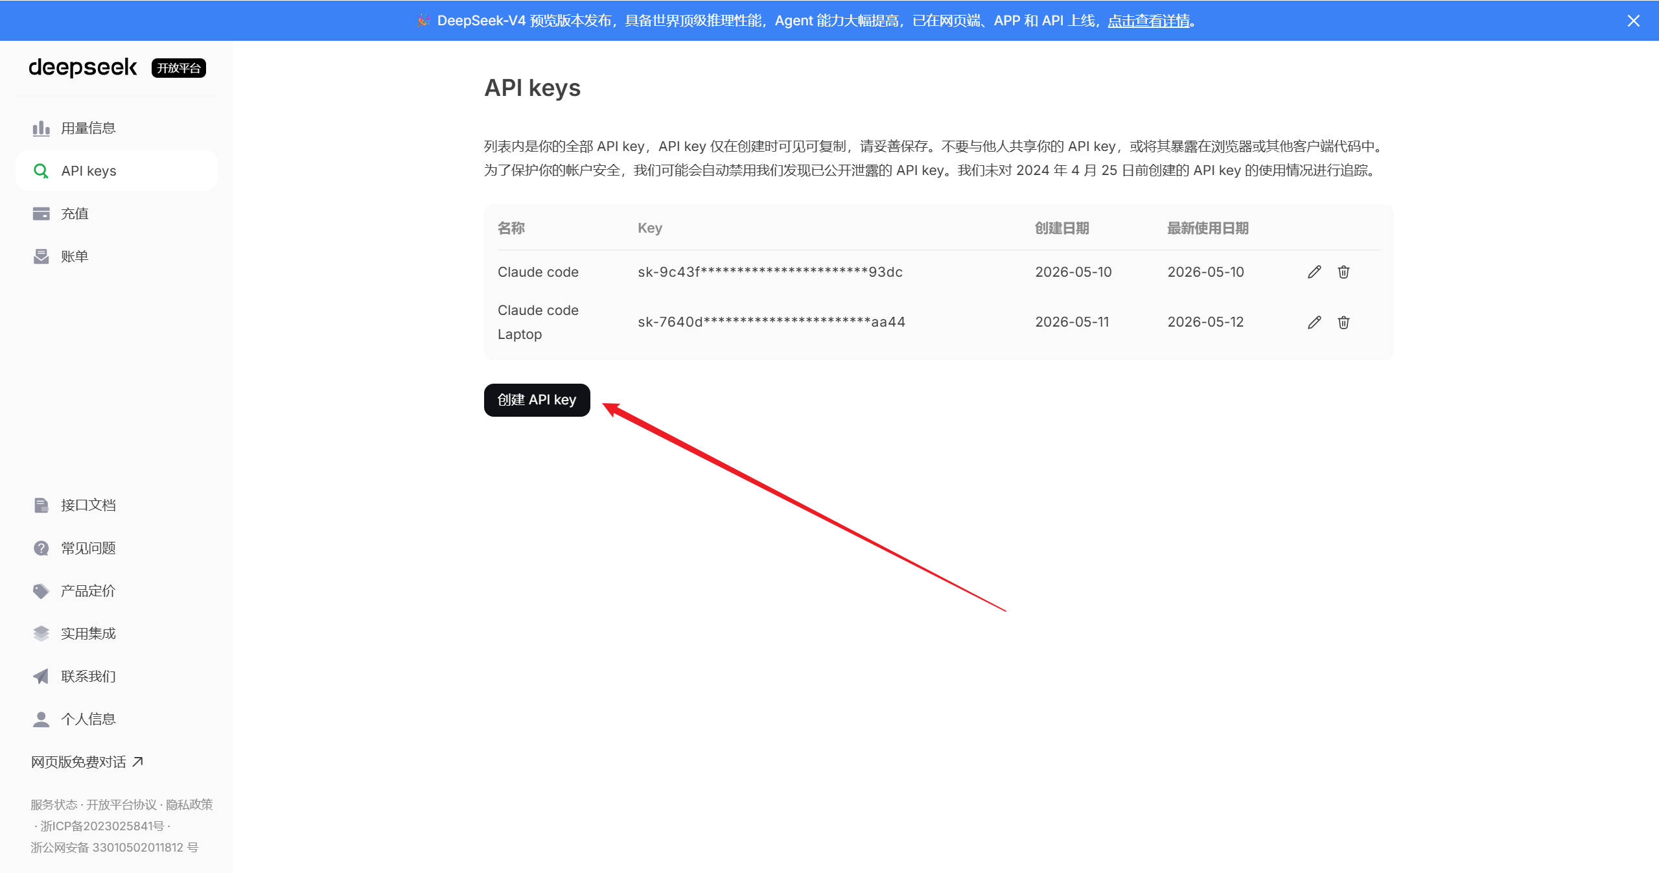Click key text sk-7640d...aa44
Viewport: 1659px width, 873px height.
pos(771,322)
